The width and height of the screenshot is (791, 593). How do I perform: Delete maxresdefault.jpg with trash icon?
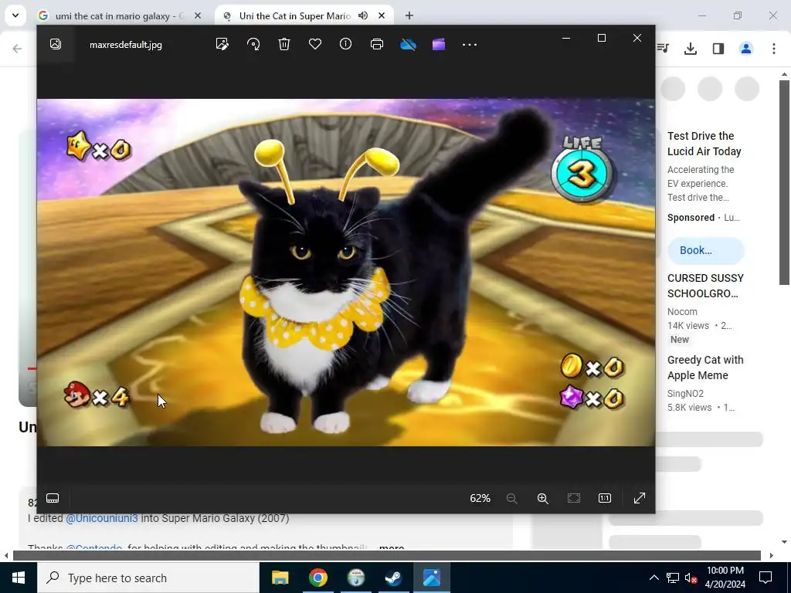pos(284,44)
